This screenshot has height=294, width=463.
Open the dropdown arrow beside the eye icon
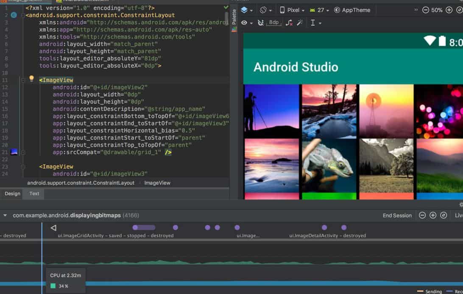[251, 23]
